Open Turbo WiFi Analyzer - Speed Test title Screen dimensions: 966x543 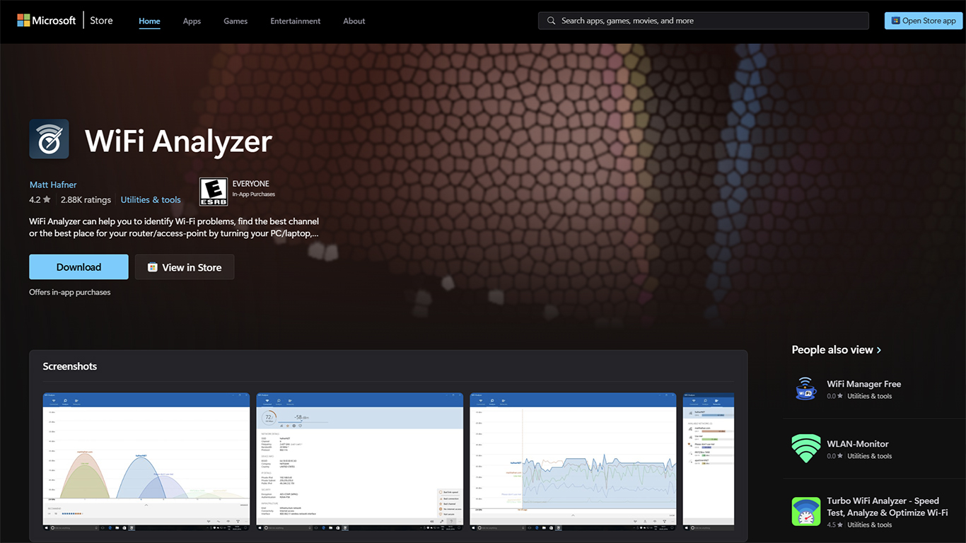888,506
